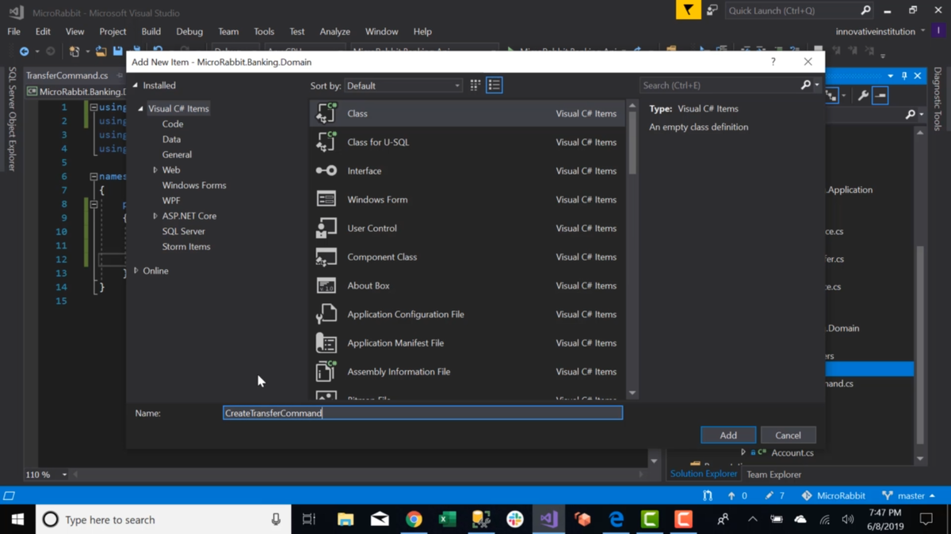Viewport: 951px width, 534px height.
Task: Open Task View on taskbar
Action: pos(309,520)
